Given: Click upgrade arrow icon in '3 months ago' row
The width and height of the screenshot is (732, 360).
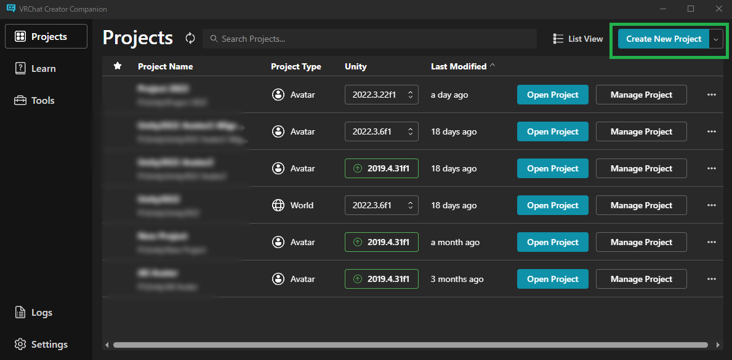Looking at the screenshot, I should tap(358, 279).
